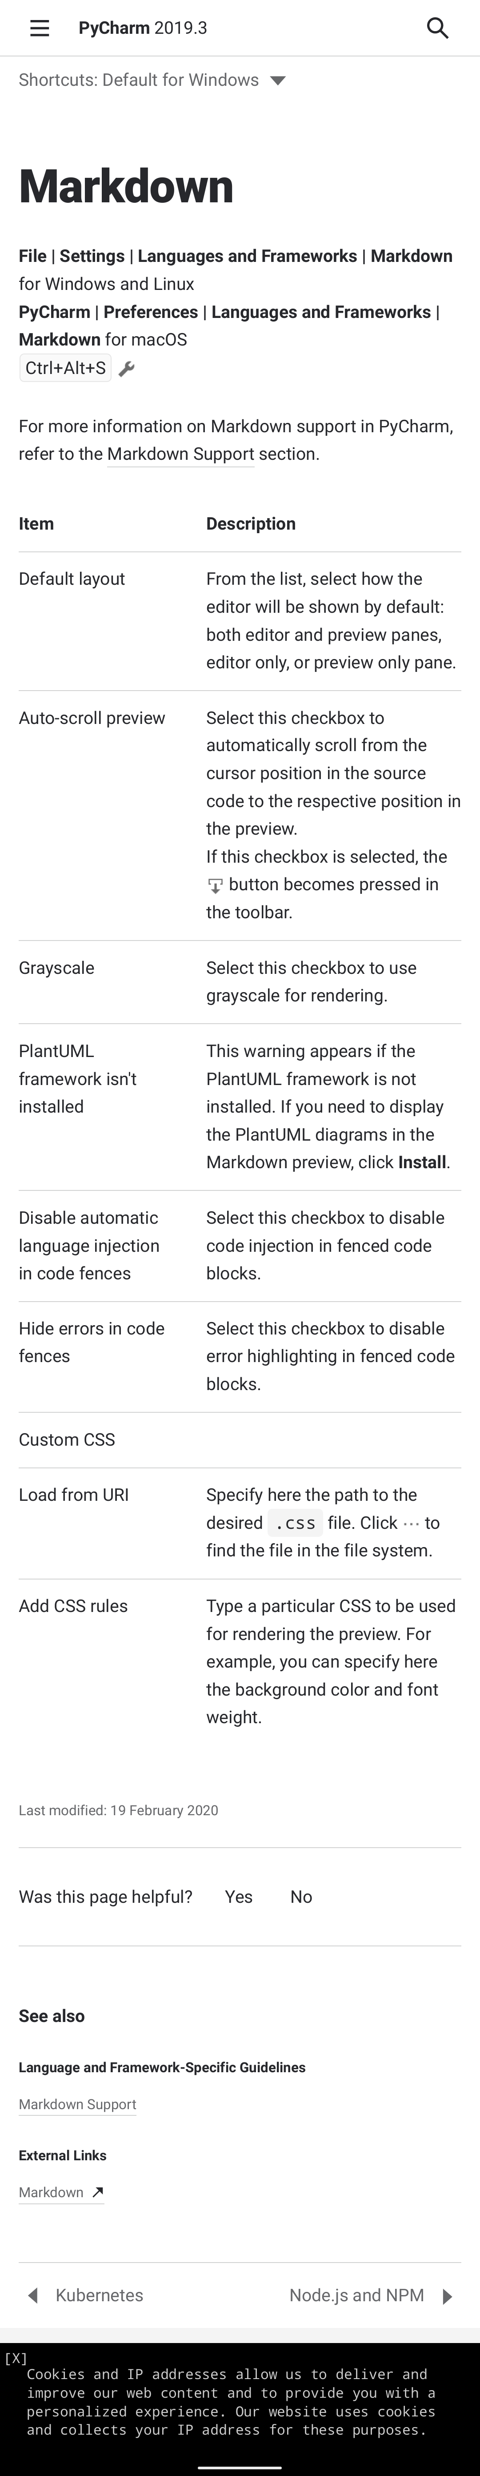
Task: Open the hamburger navigation menu
Action: click(40, 29)
